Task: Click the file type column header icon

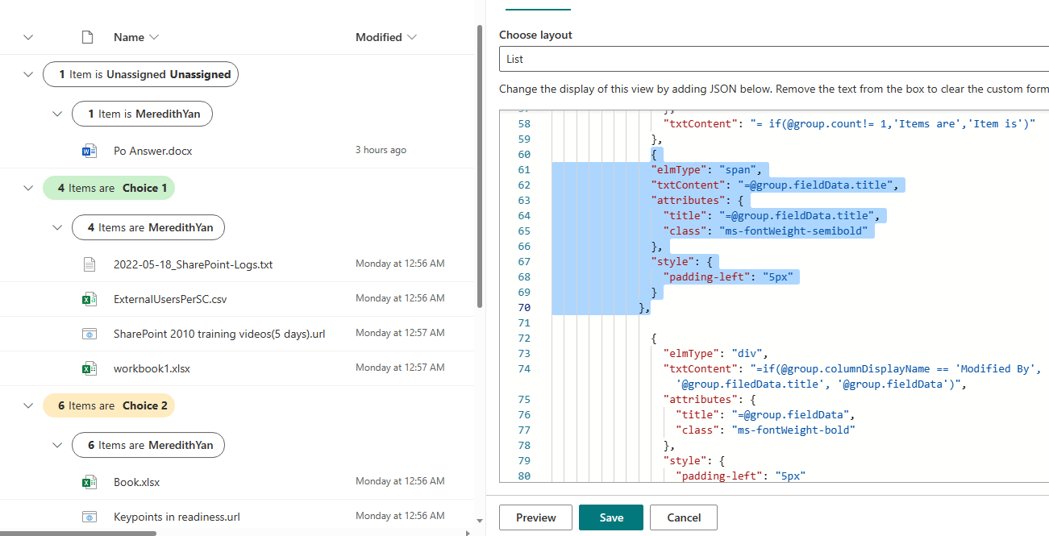Action: pyautogui.click(x=88, y=37)
